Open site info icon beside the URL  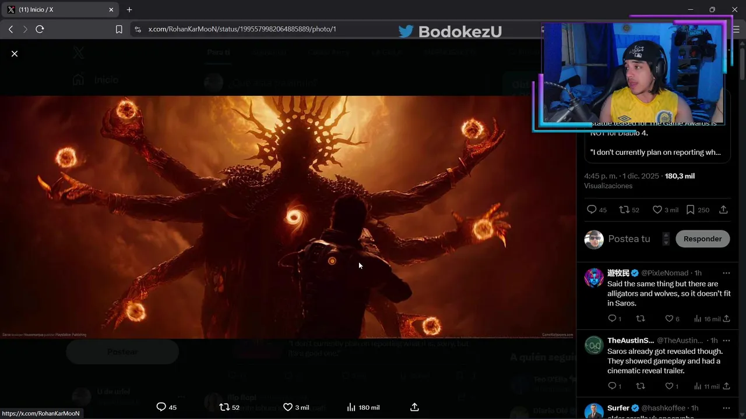pos(138,29)
